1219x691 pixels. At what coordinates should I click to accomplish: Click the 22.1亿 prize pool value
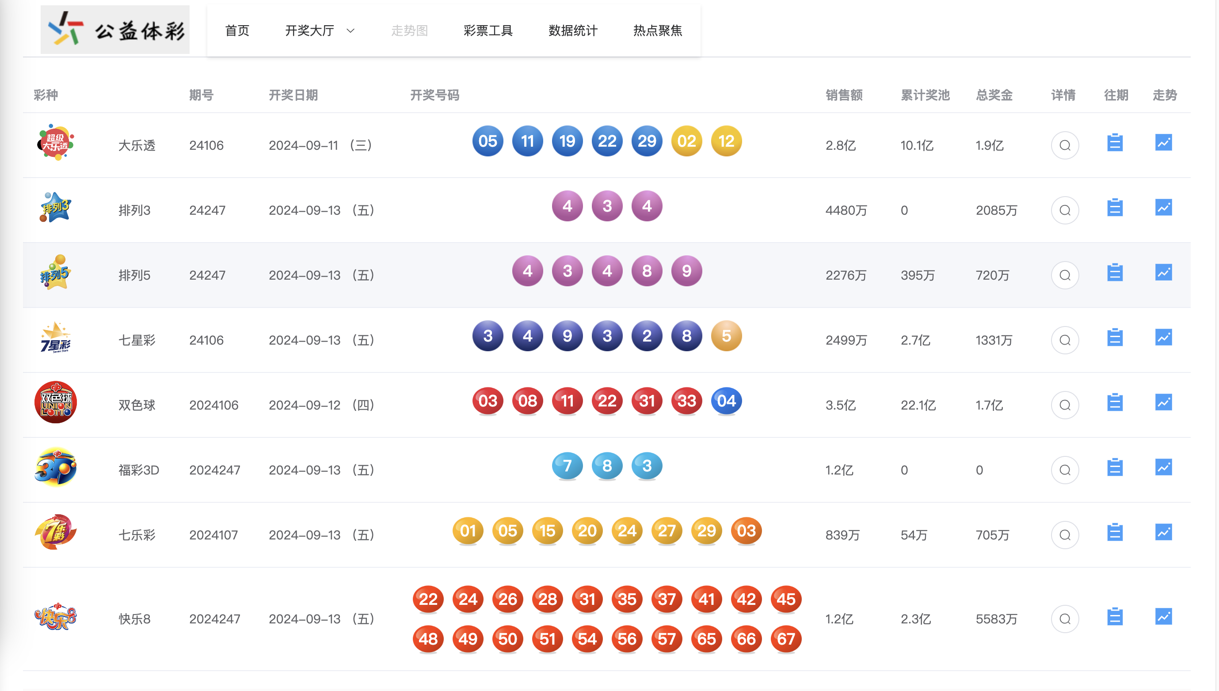click(x=918, y=405)
